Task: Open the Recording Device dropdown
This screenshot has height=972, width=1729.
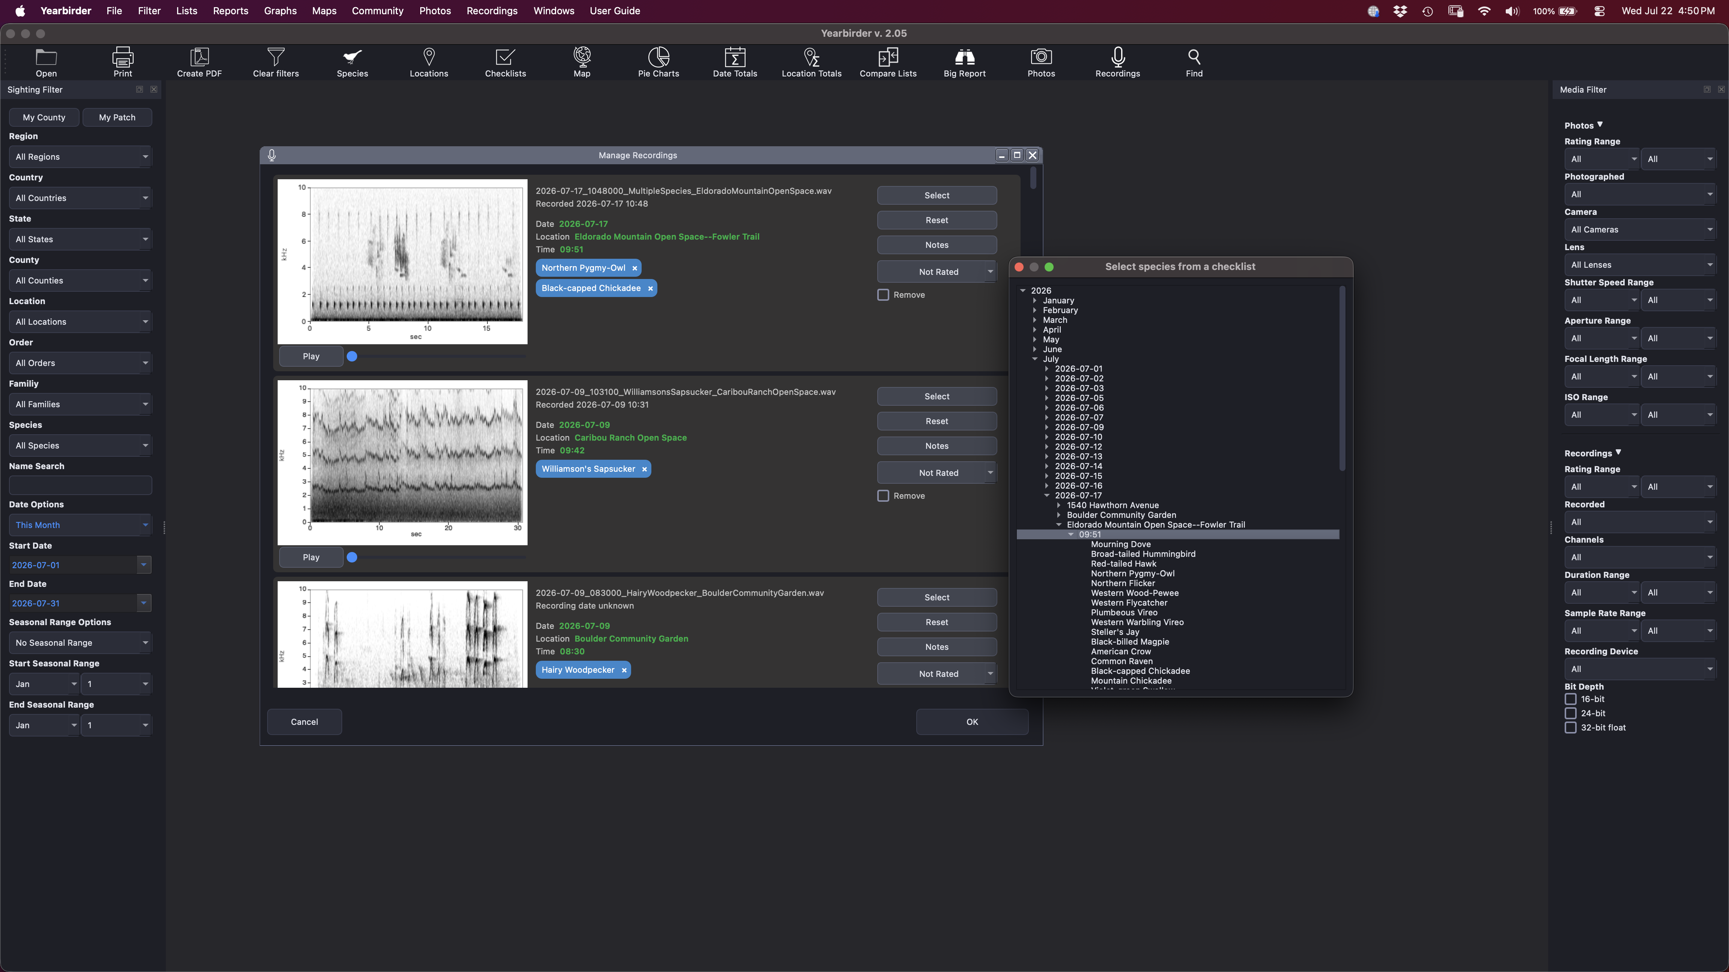Action: tap(1640, 669)
